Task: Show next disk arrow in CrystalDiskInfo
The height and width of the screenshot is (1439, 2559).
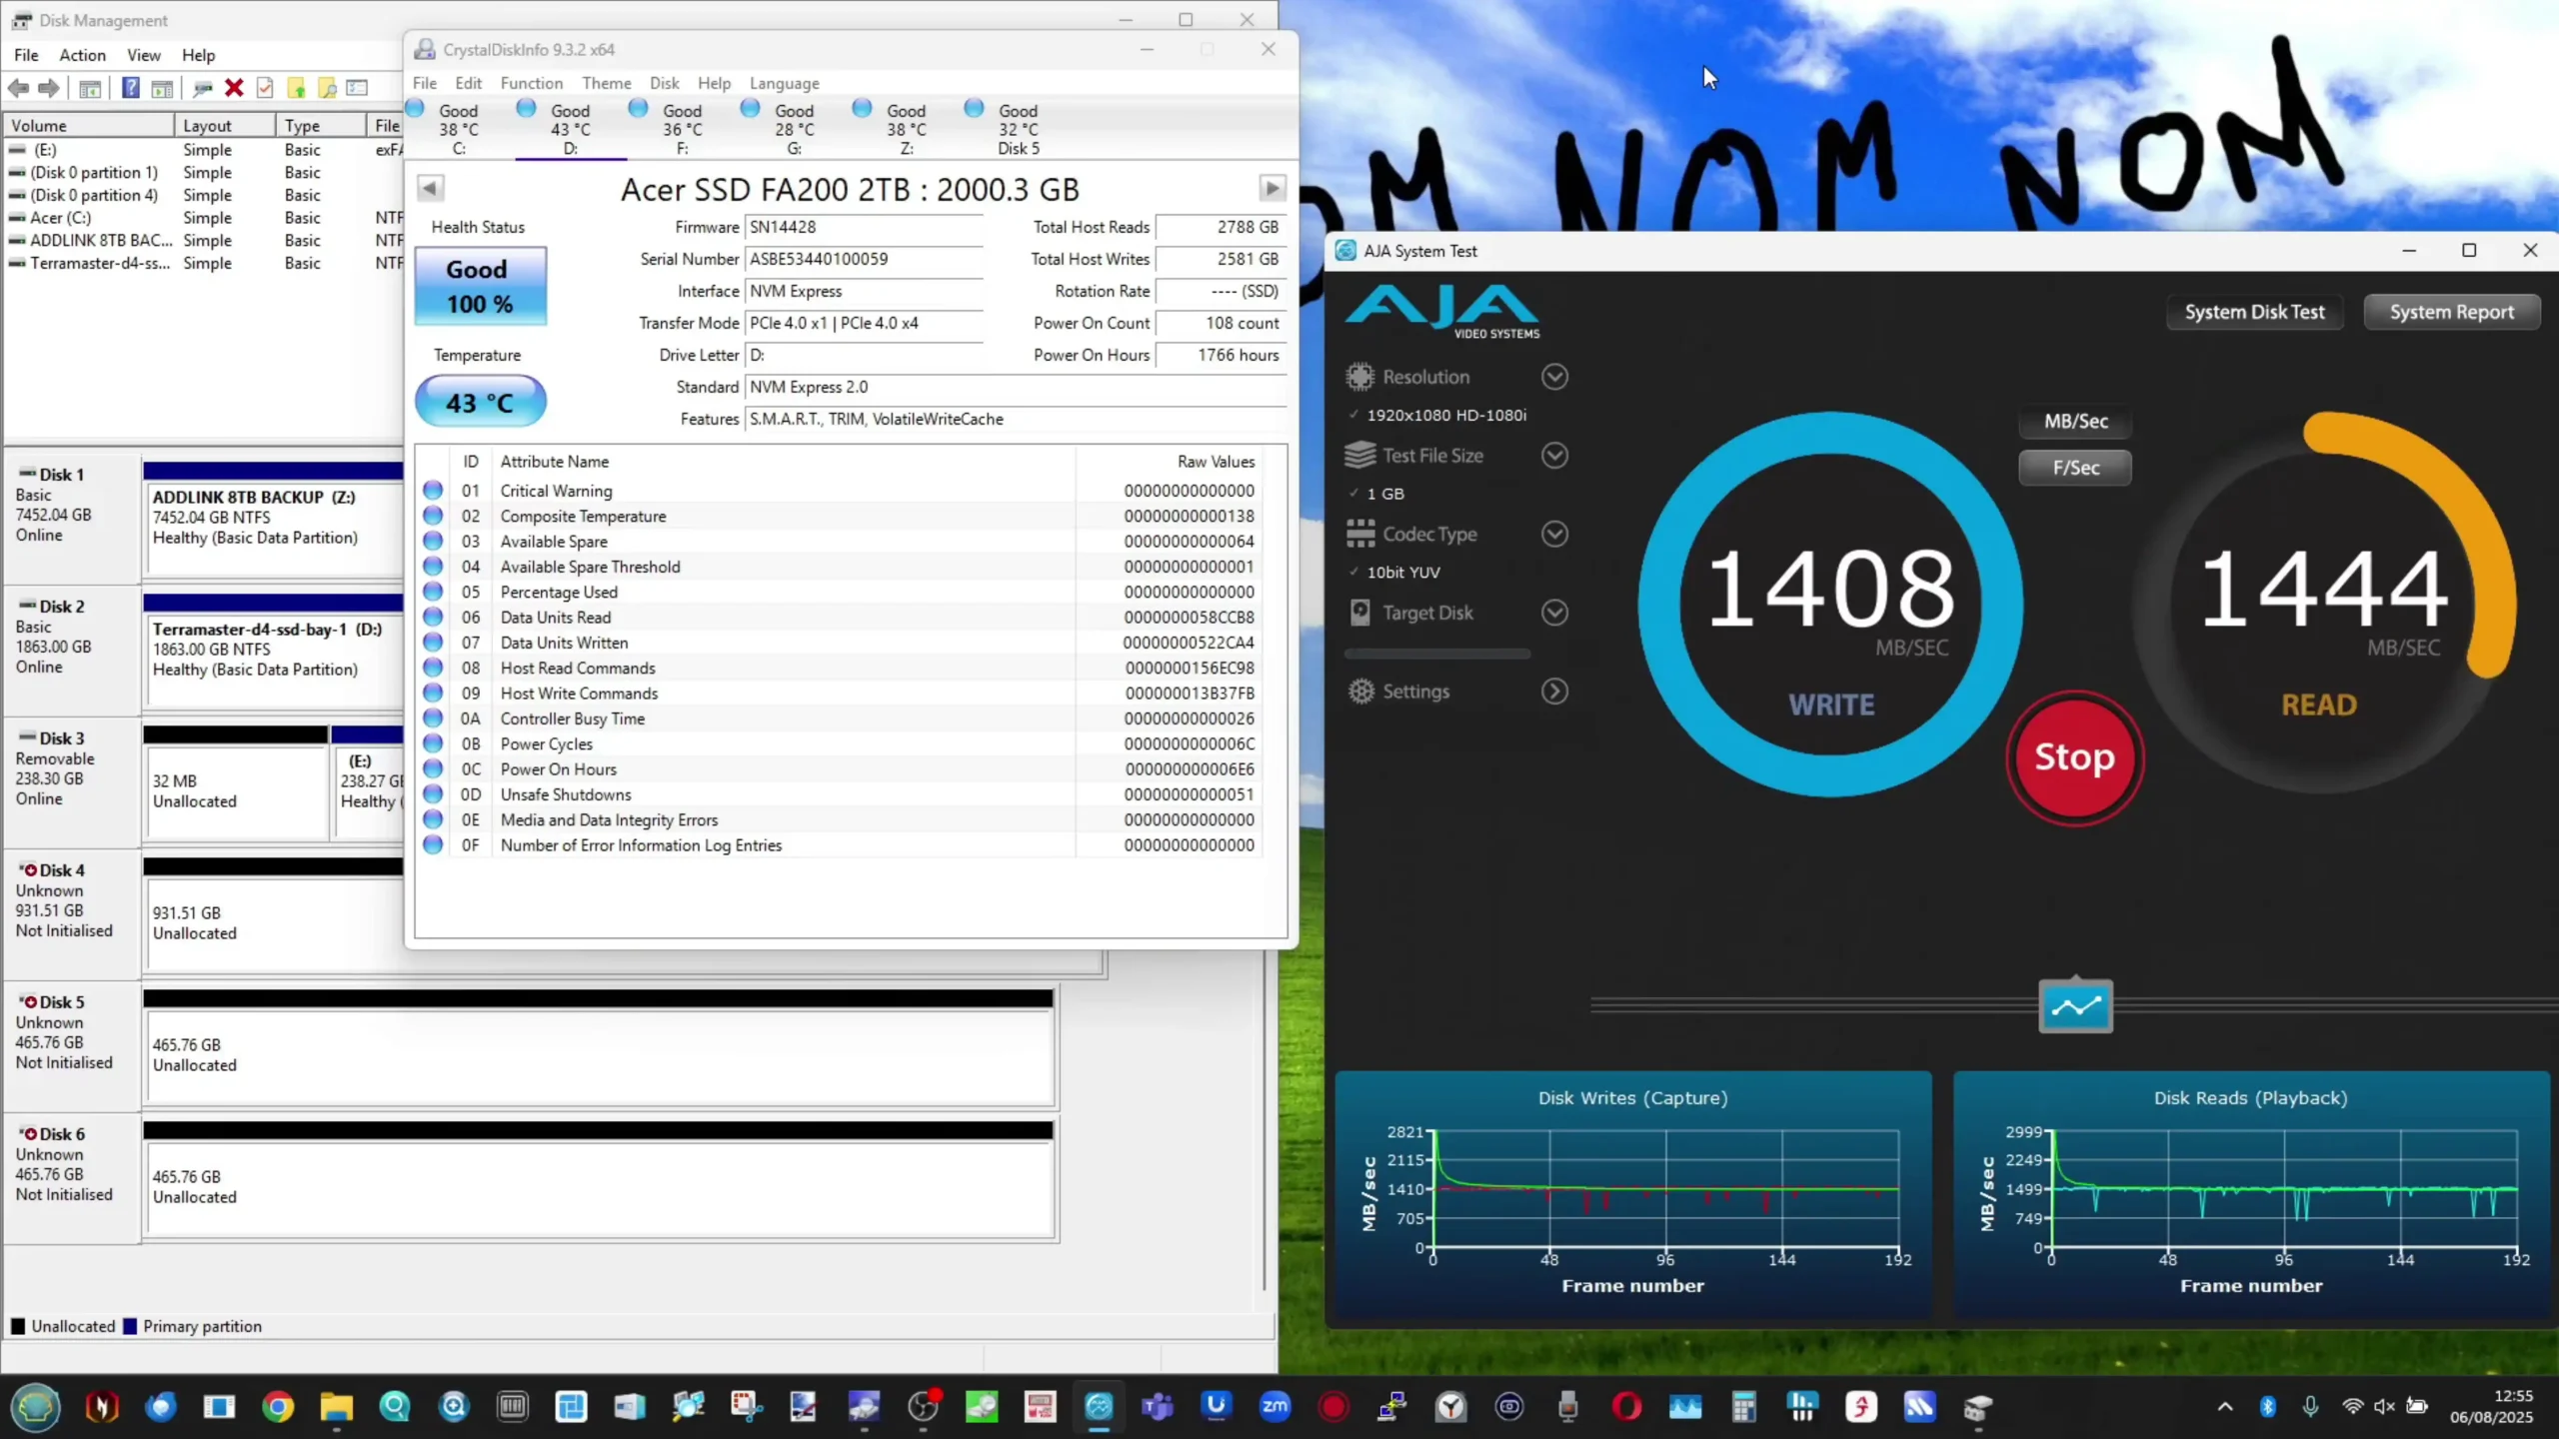Action: [1272, 188]
